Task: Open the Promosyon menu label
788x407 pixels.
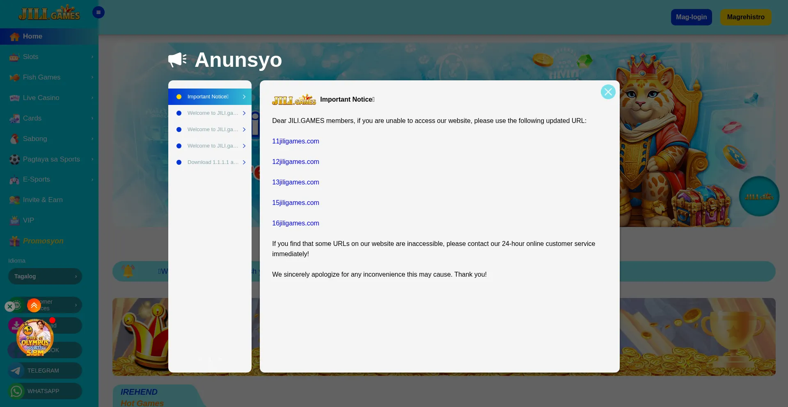Action: click(x=43, y=241)
